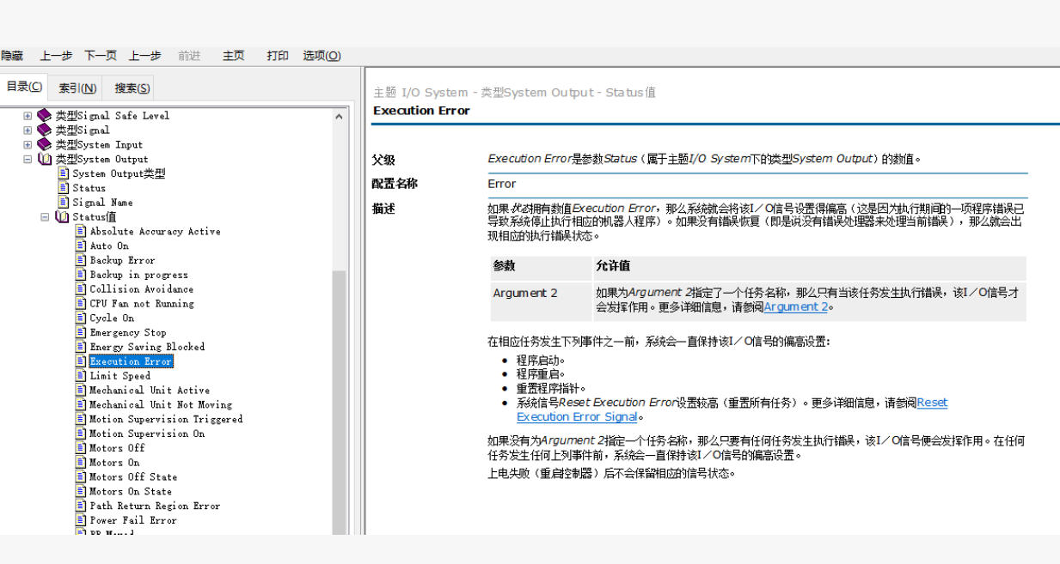Collapse the 类型System Output tree node
The height and width of the screenshot is (564, 1060).
tap(28, 159)
